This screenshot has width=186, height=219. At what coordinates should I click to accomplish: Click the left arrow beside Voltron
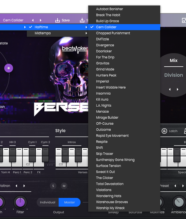pos(16,186)
